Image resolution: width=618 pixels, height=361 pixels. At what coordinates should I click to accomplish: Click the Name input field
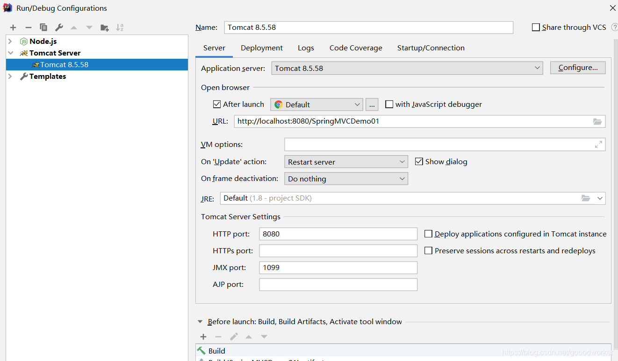tap(368, 28)
